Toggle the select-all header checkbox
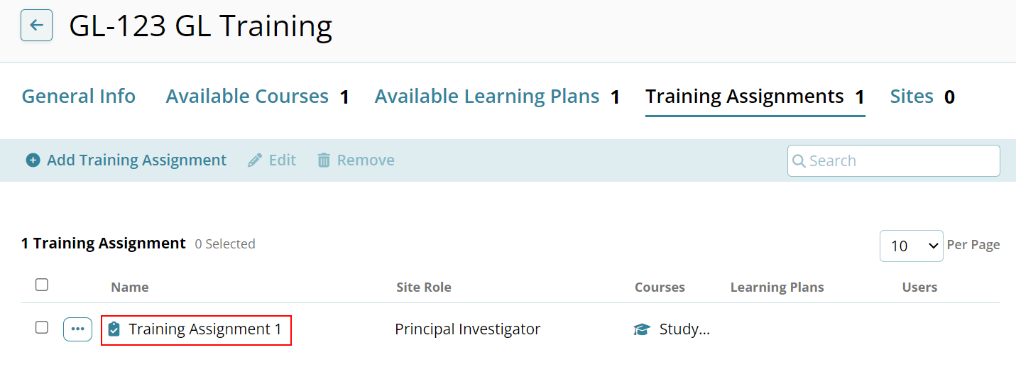Image resolution: width=1016 pixels, height=367 pixels. (x=42, y=285)
